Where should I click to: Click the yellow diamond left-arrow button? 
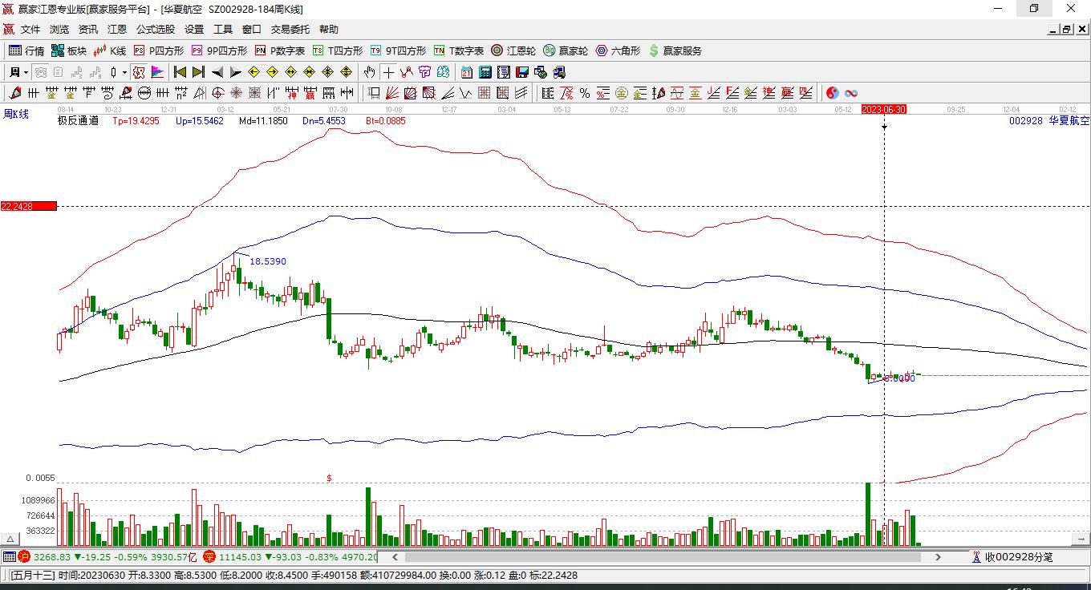pos(253,72)
